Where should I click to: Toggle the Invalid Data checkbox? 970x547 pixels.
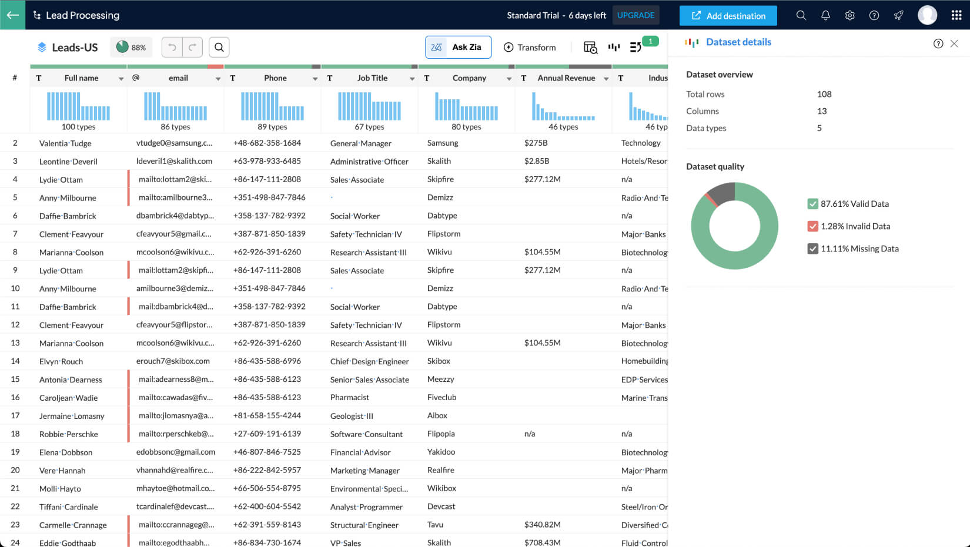coord(812,226)
